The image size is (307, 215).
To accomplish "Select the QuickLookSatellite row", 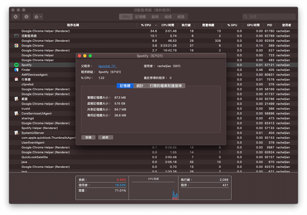I will tap(153, 157).
